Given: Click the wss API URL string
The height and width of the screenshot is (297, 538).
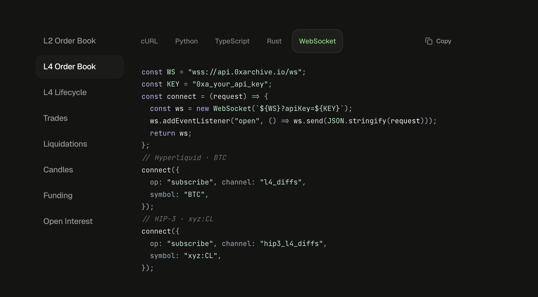Looking at the screenshot, I should [x=245, y=72].
